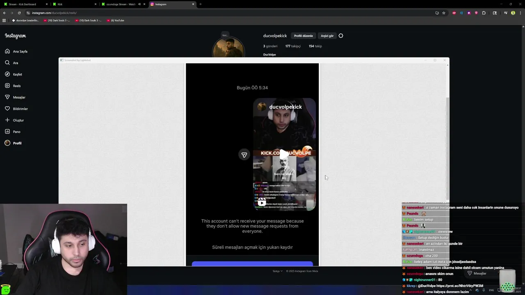Show Bildirimler notifications

[16, 109]
